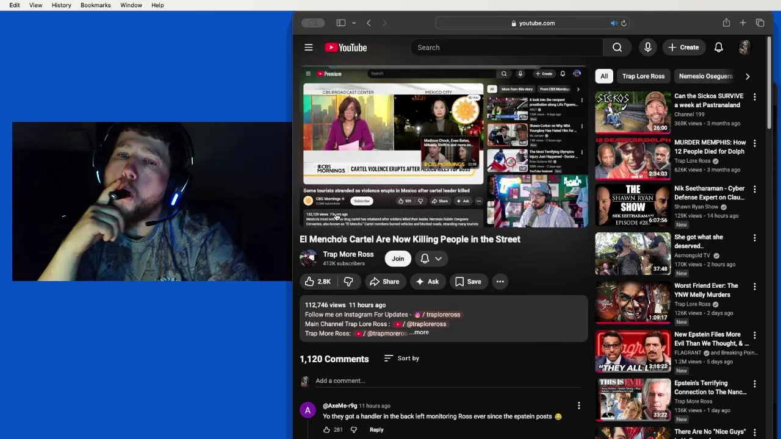781x439 pixels.
Task: Select the Nemesio Oseguera chip
Action: (705, 76)
